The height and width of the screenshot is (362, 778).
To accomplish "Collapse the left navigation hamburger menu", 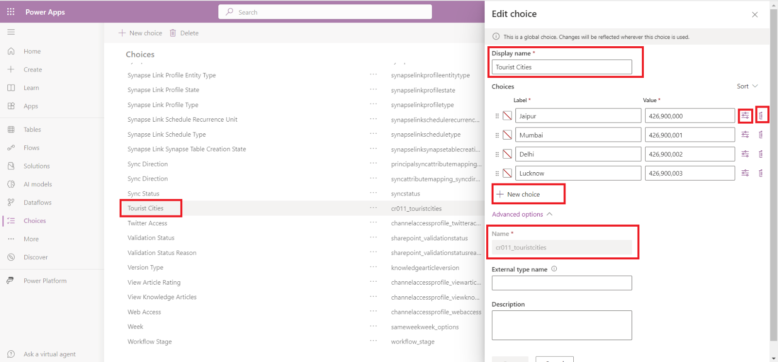I will click(11, 32).
